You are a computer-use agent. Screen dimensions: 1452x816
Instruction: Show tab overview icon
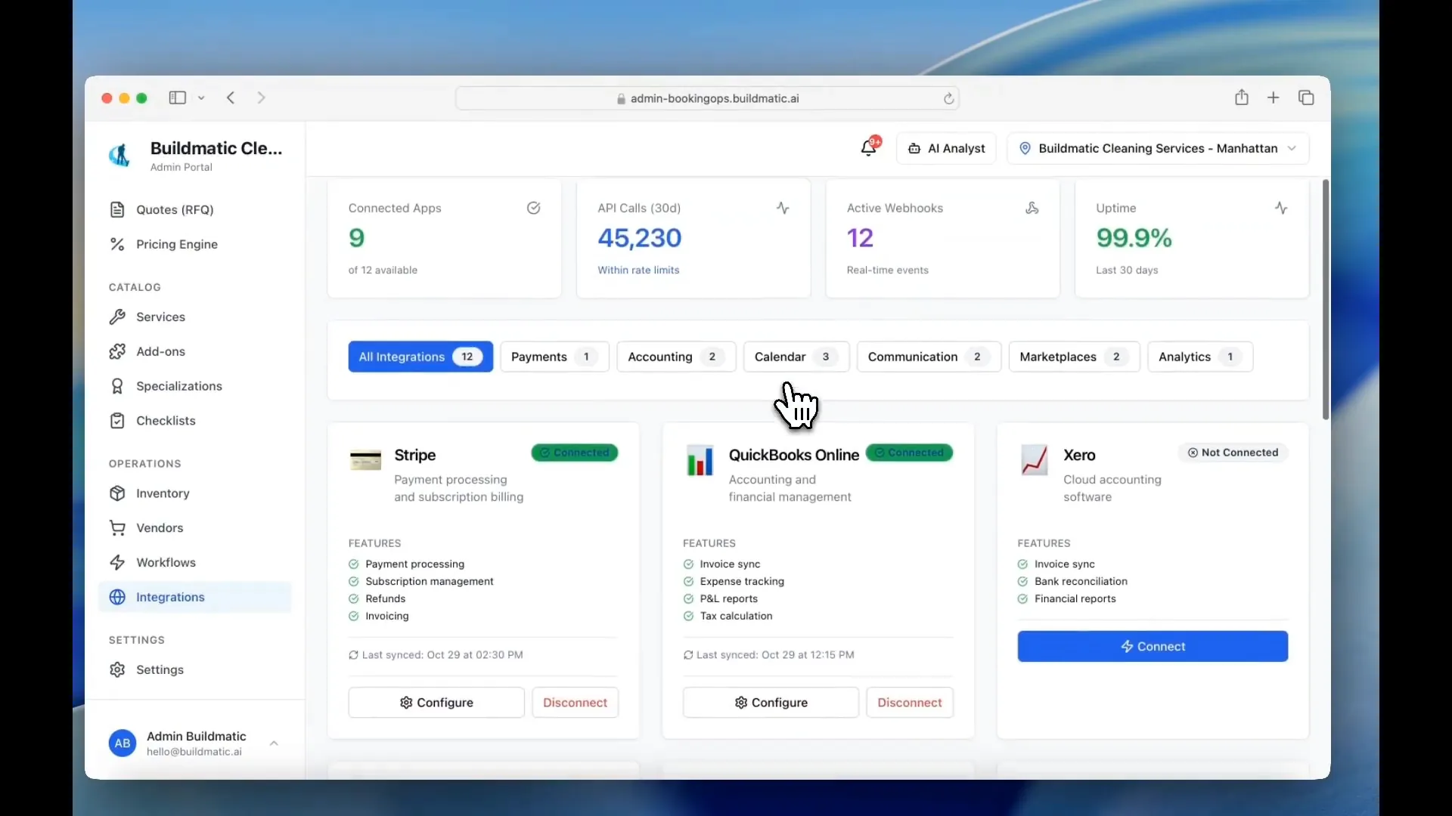[1306, 97]
